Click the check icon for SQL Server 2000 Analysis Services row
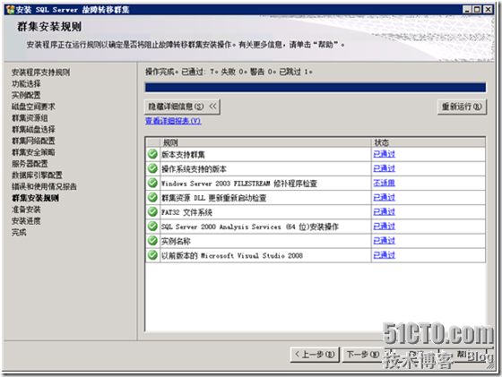This screenshot has height=377, width=502. coord(152,227)
